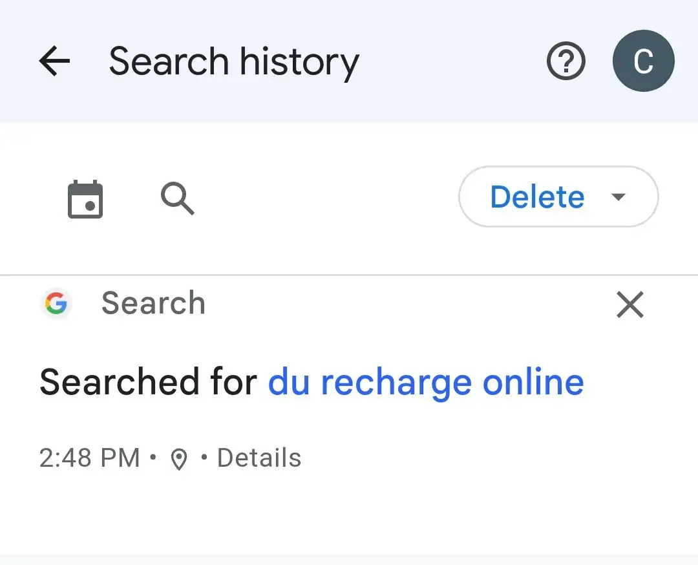Click the blue Delete text label
This screenshot has width=698, height=565.
(x=537, y=197)
